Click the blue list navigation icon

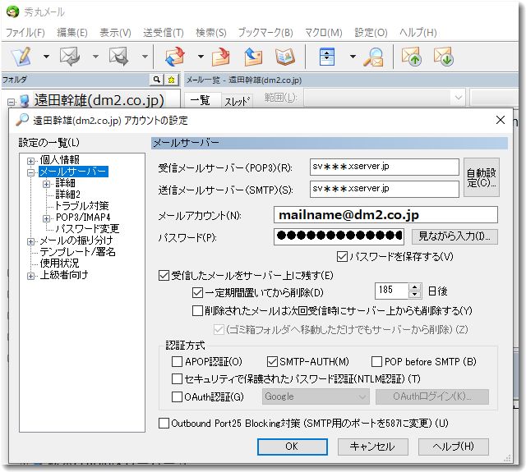tap(327, 57)
